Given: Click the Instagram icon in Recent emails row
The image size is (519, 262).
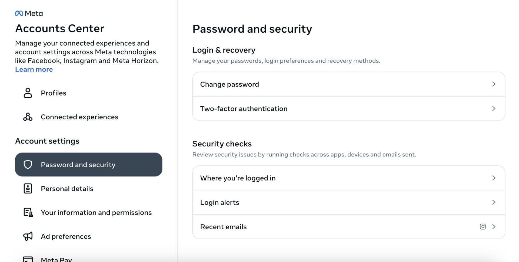Looking at the screenshot, I should pos(483,227).
